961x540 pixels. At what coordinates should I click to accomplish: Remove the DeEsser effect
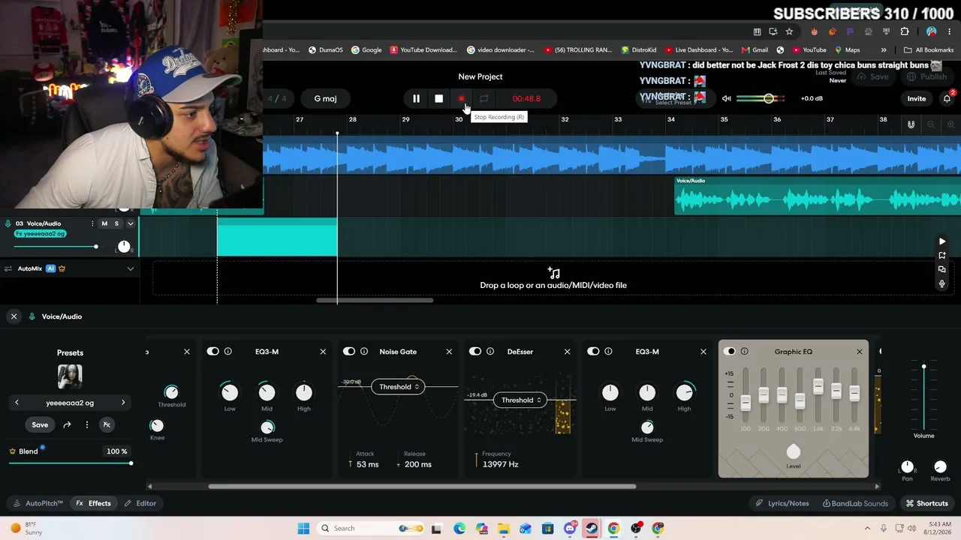(567, 351)
